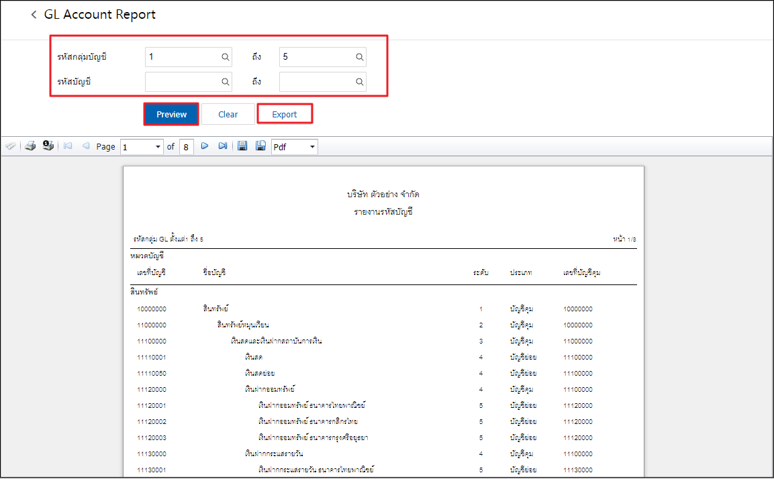This screenshot has height=479, width=774.
Task: Open lookup for ending account code
Action: pos(360,82)
